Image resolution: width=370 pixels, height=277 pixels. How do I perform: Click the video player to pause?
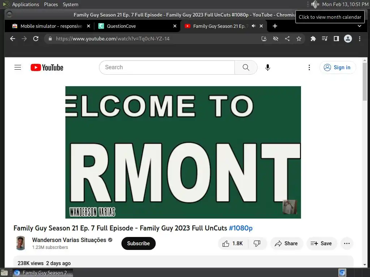pos(183,152)
